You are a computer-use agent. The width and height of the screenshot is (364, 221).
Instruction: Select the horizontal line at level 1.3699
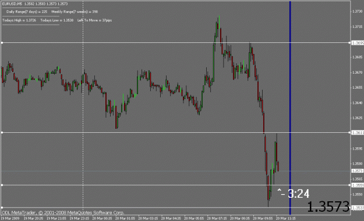[x=175, y=43]
